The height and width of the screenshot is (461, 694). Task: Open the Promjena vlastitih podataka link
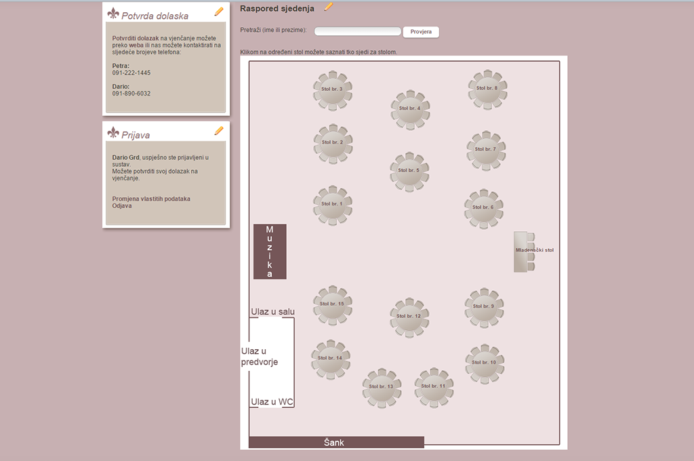[151, 199]
